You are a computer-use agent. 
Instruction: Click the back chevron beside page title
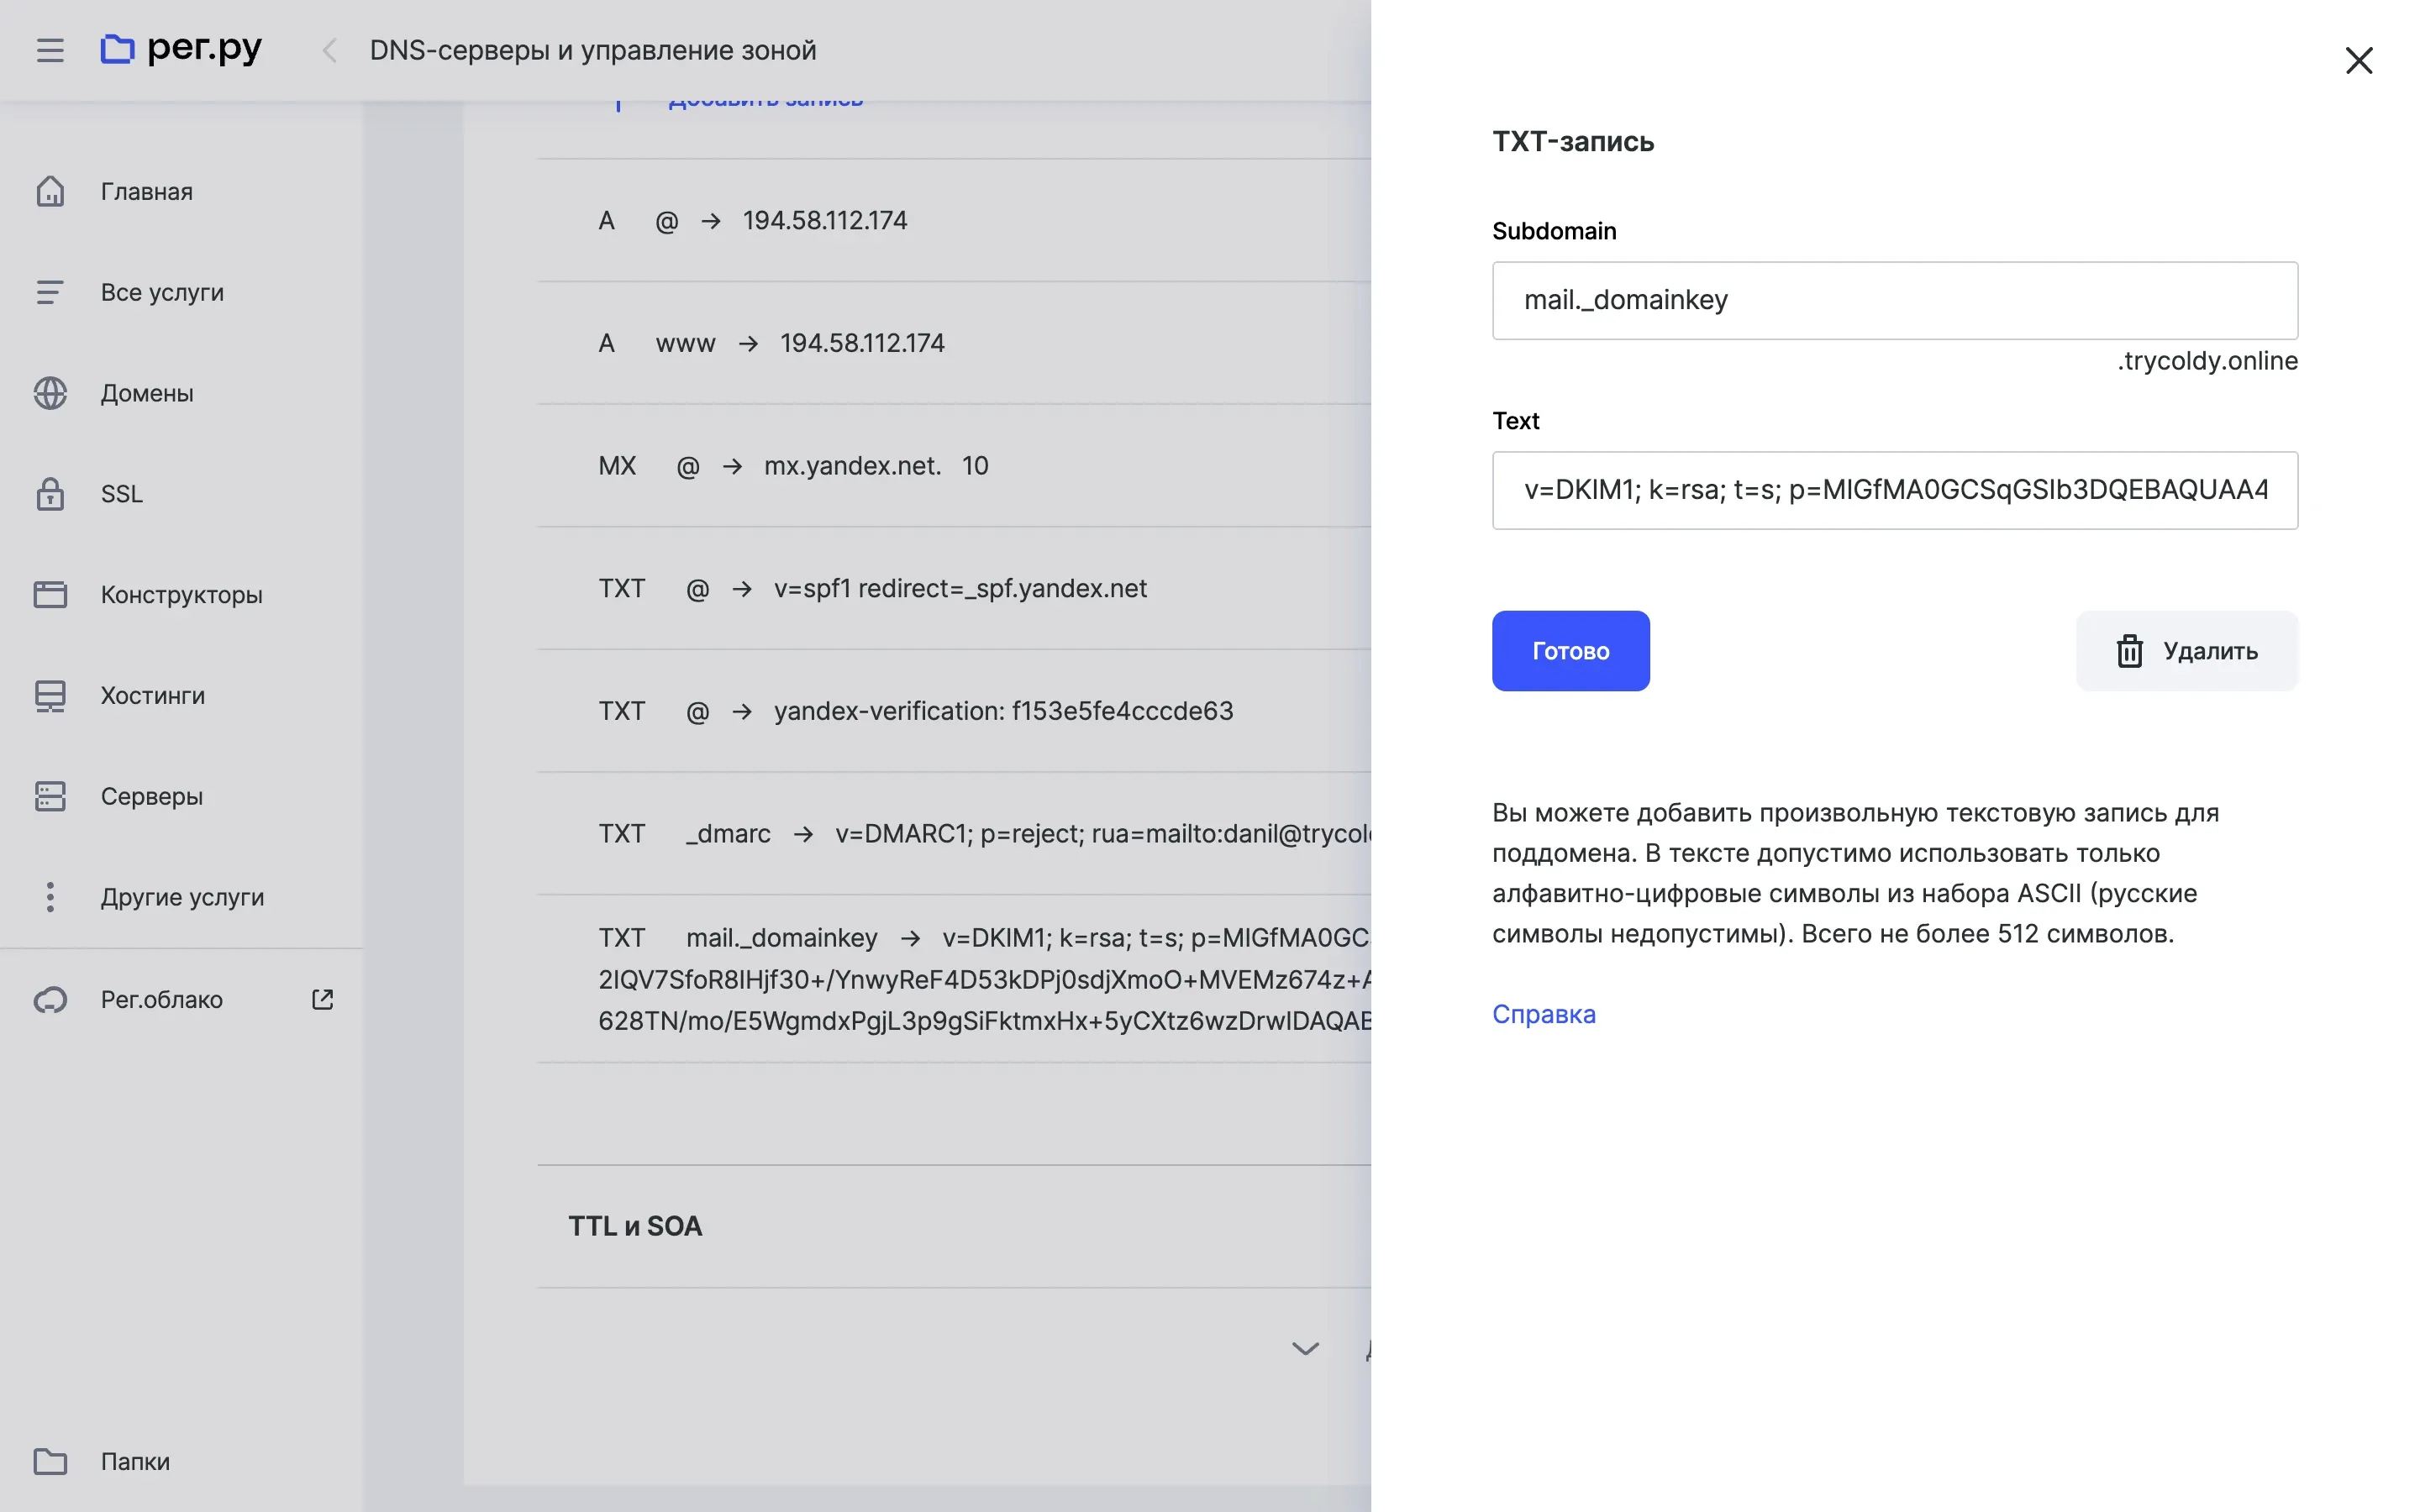pyautogui.click(x=329, y=50)
